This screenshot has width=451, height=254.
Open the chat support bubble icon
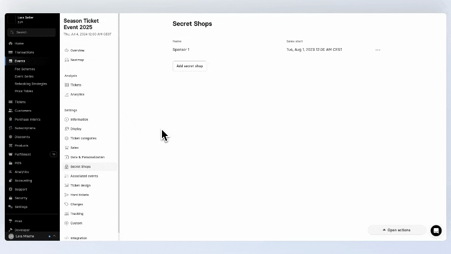coord(436,230)
